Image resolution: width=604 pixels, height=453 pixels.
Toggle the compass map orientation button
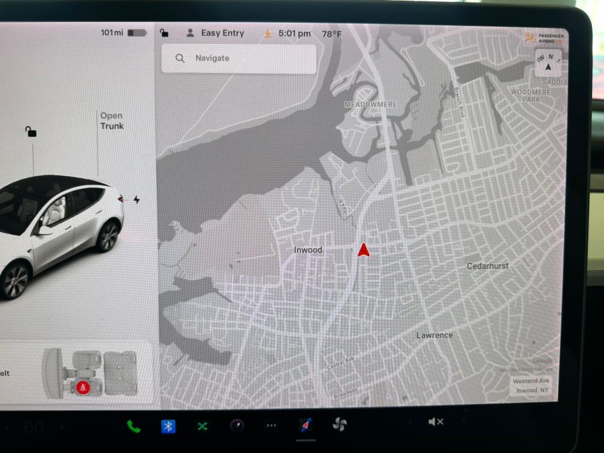(548, 63)
